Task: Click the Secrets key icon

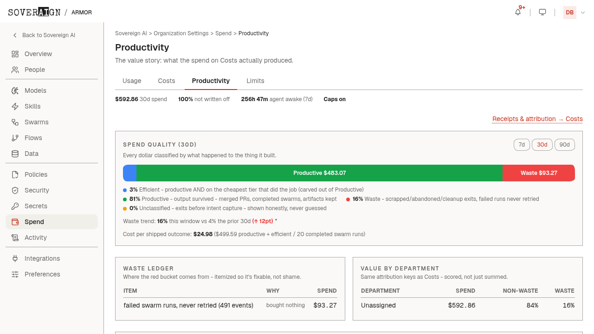Action: point(15,206)
